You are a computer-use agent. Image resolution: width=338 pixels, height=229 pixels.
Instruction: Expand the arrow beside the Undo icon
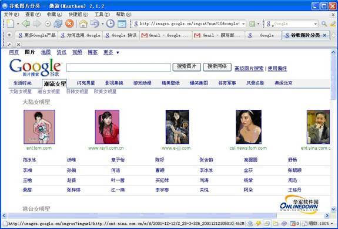coord(102,24)
